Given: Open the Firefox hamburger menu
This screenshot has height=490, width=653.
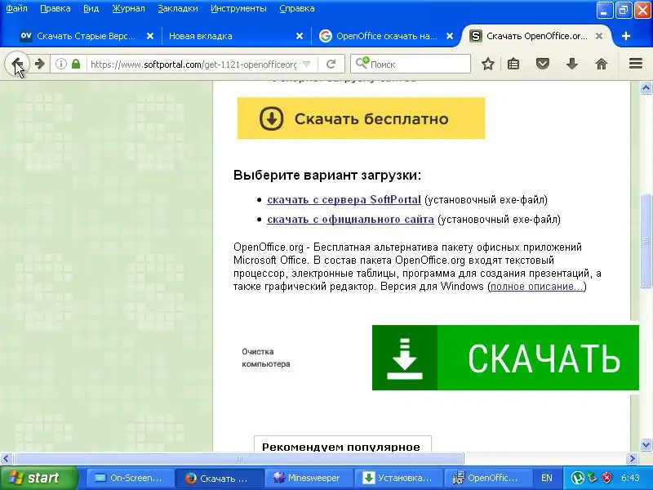Looking at the screenshot, I should click(x=636, y=64).
